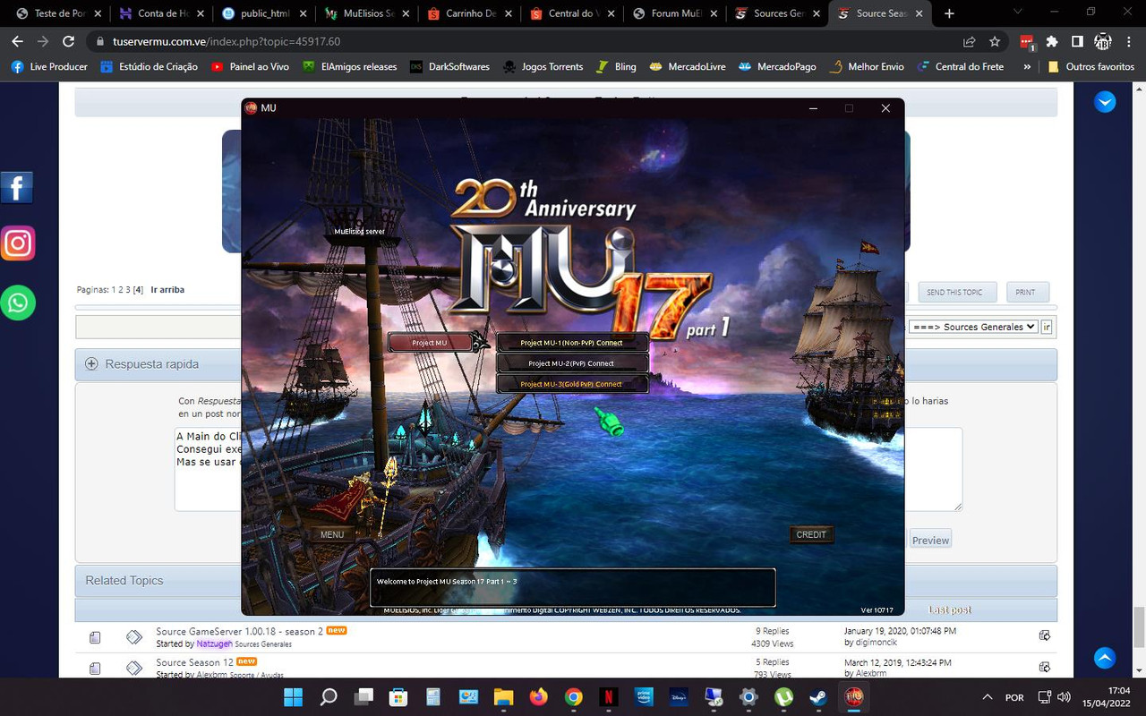Expand Respuesta rapida with plus icon
The width and height of the screenshot is (1146, 716).
[91, 364]
